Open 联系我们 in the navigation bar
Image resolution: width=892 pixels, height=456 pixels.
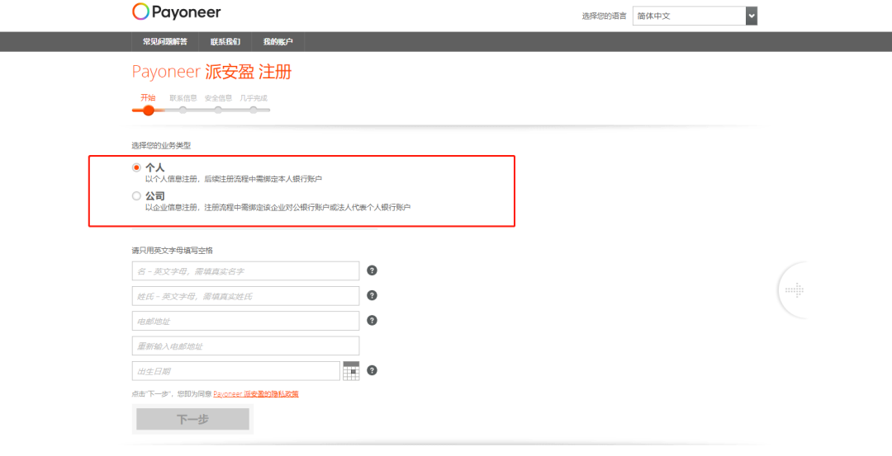point(225,41)
